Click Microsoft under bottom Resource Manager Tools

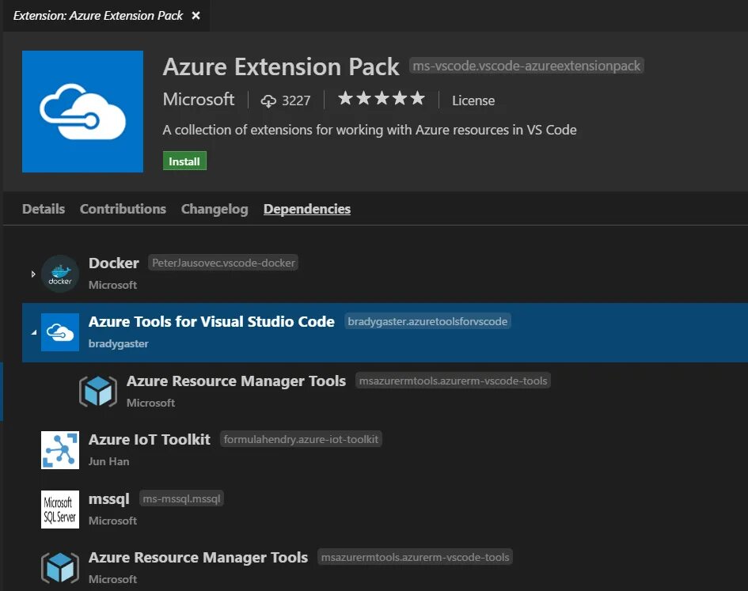pyautogui.click(x=112, y=579)
